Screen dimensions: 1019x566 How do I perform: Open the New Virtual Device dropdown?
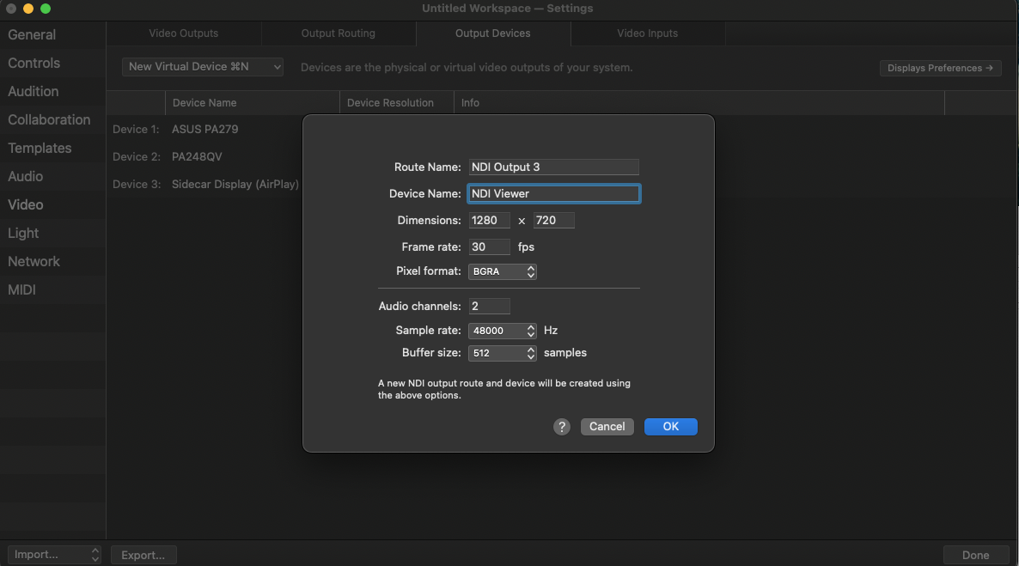[x=202, y=66]
